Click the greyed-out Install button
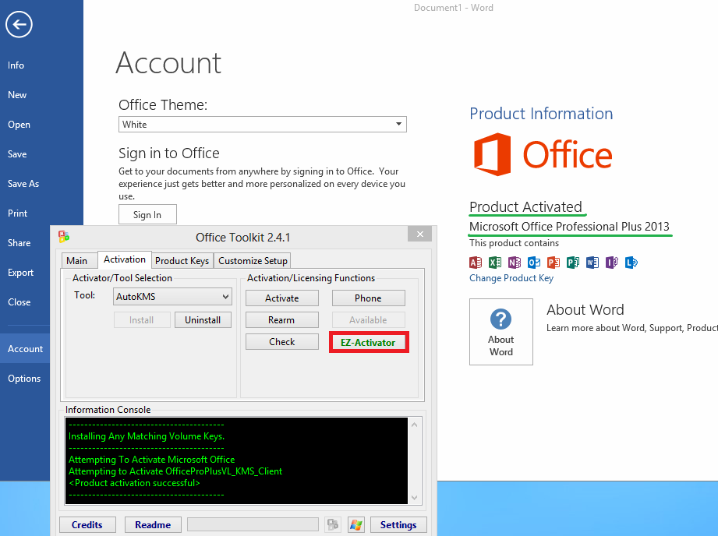Screen dimensions: 718x536 tap(141, 320)
